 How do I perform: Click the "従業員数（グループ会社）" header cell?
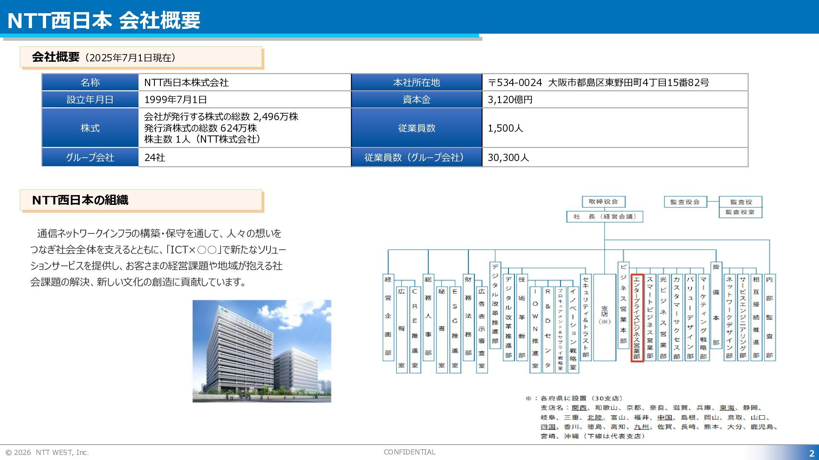coord(416,157)
